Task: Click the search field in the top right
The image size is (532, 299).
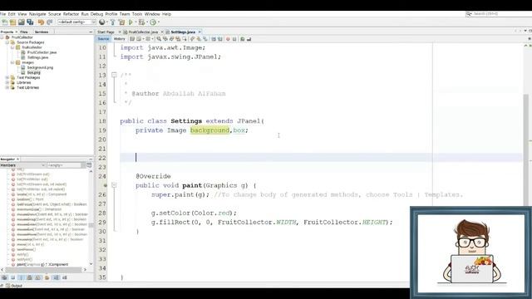Action: coord(499,14)
